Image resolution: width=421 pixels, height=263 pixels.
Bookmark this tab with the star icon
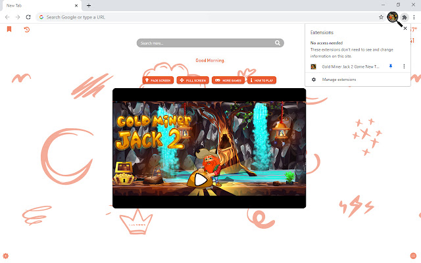(381, 17)
